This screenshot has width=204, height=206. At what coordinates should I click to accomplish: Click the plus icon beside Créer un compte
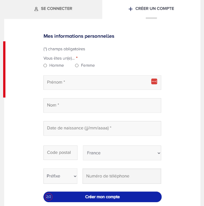coord(130,9)
